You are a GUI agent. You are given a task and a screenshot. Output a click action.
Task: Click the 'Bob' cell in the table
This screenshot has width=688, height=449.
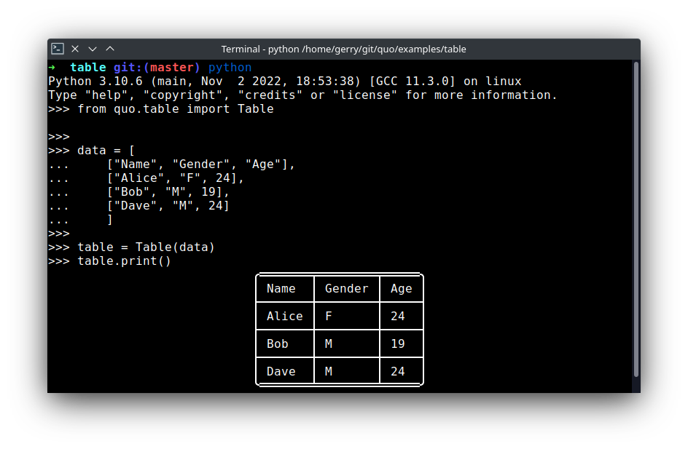278,344
